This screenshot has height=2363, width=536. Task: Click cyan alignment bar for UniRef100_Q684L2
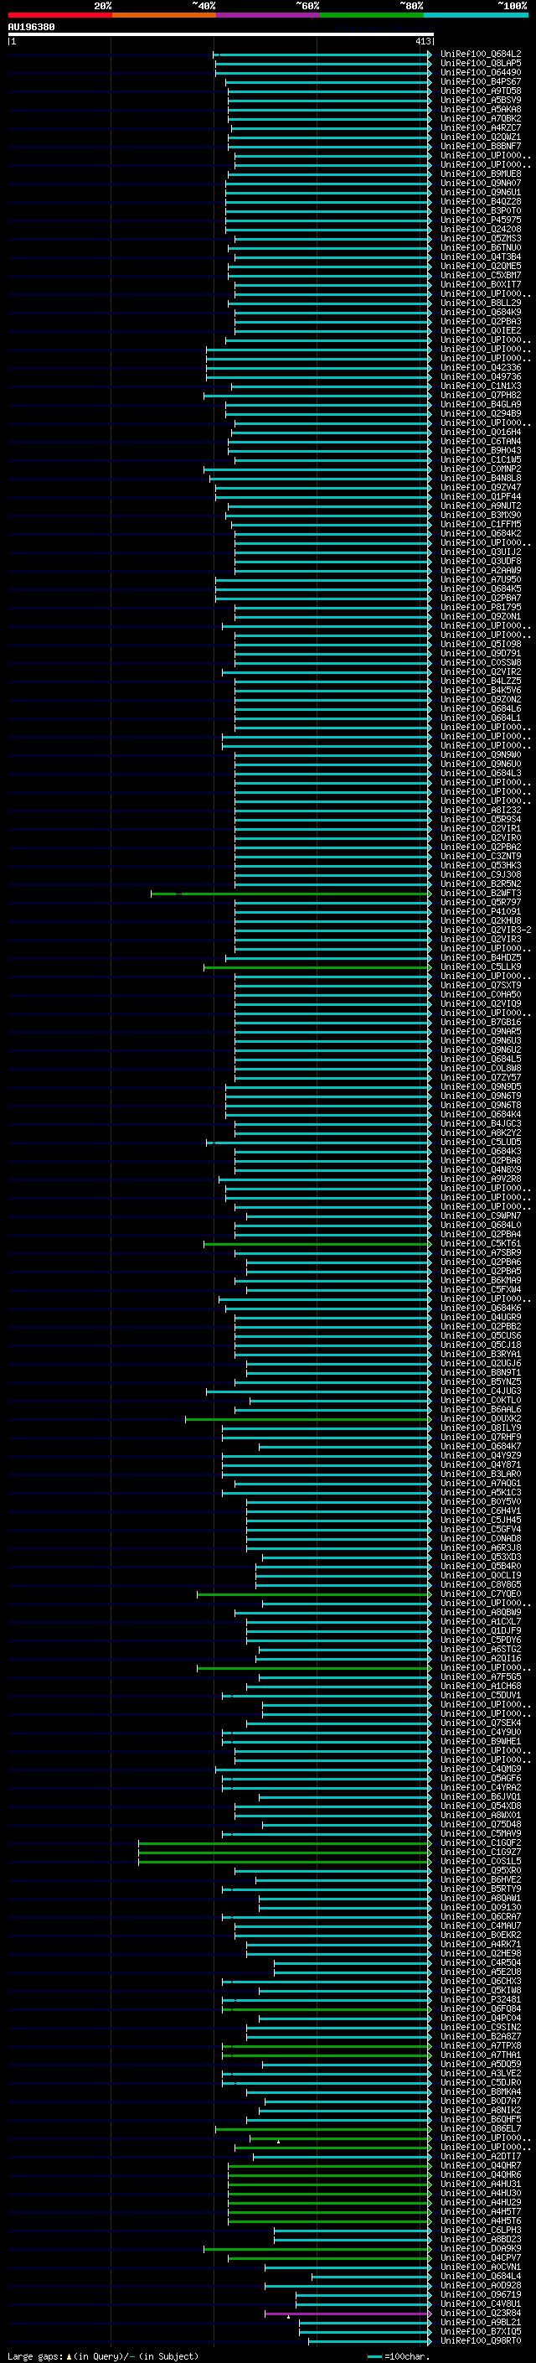(322, 54)
